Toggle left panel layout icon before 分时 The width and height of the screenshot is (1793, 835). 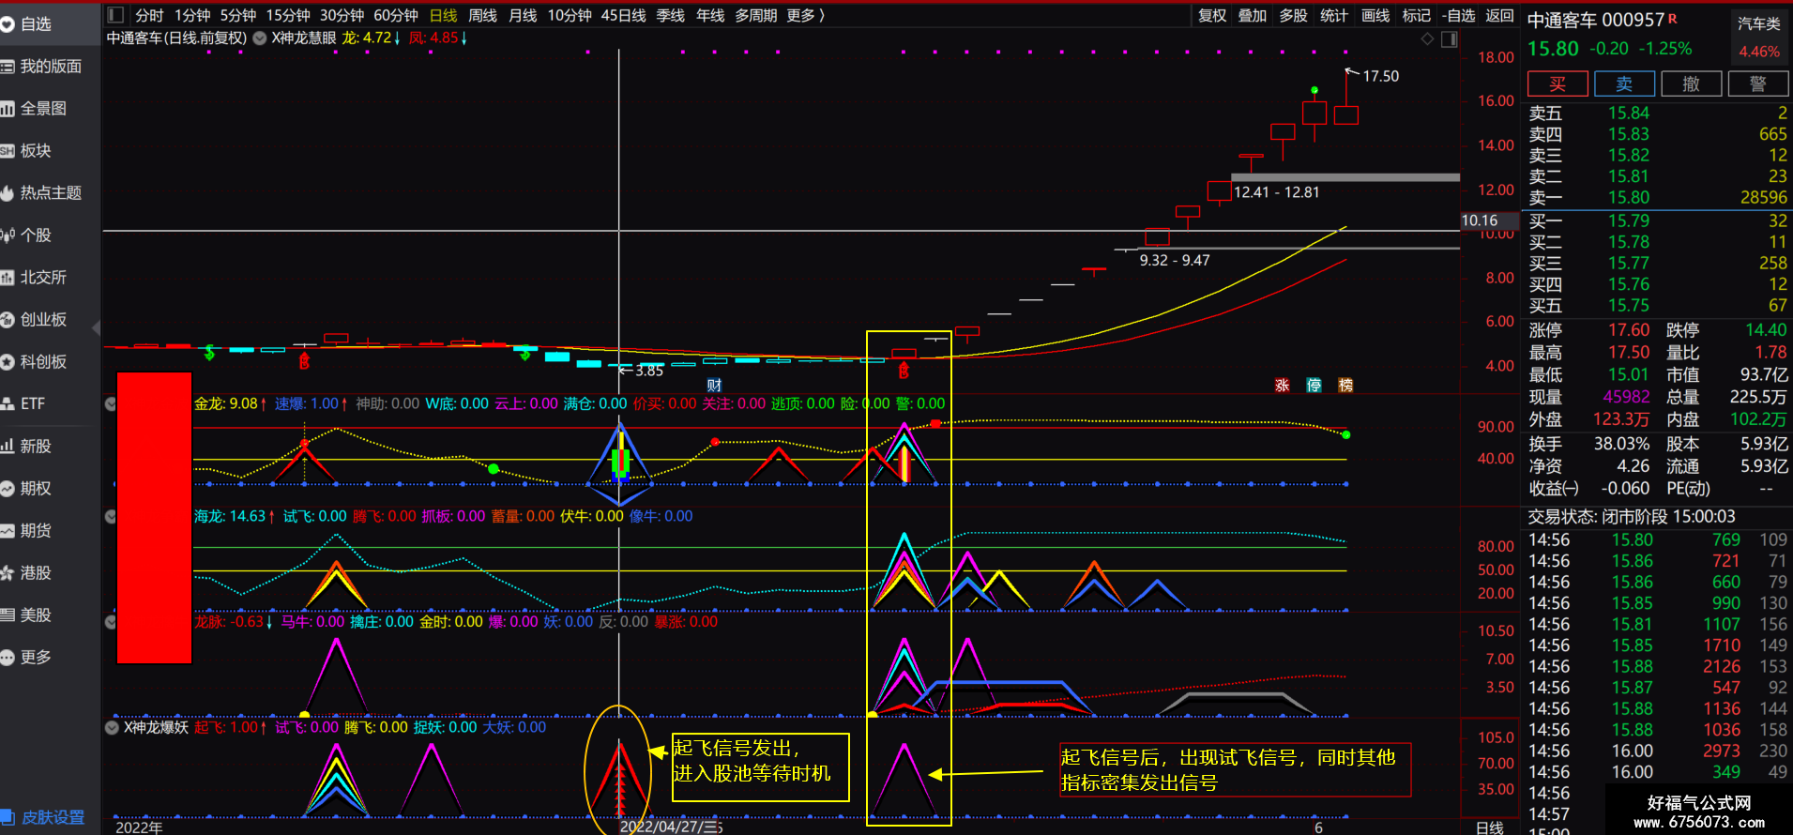pos(115,15)
